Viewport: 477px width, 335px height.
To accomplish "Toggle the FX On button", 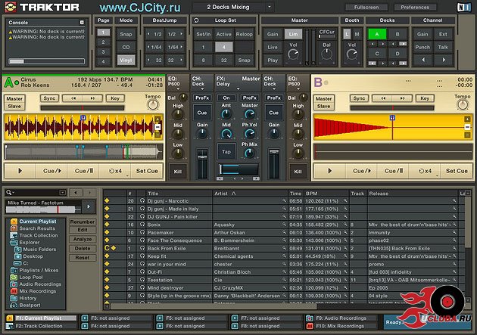I will click(x=226, y=98).
